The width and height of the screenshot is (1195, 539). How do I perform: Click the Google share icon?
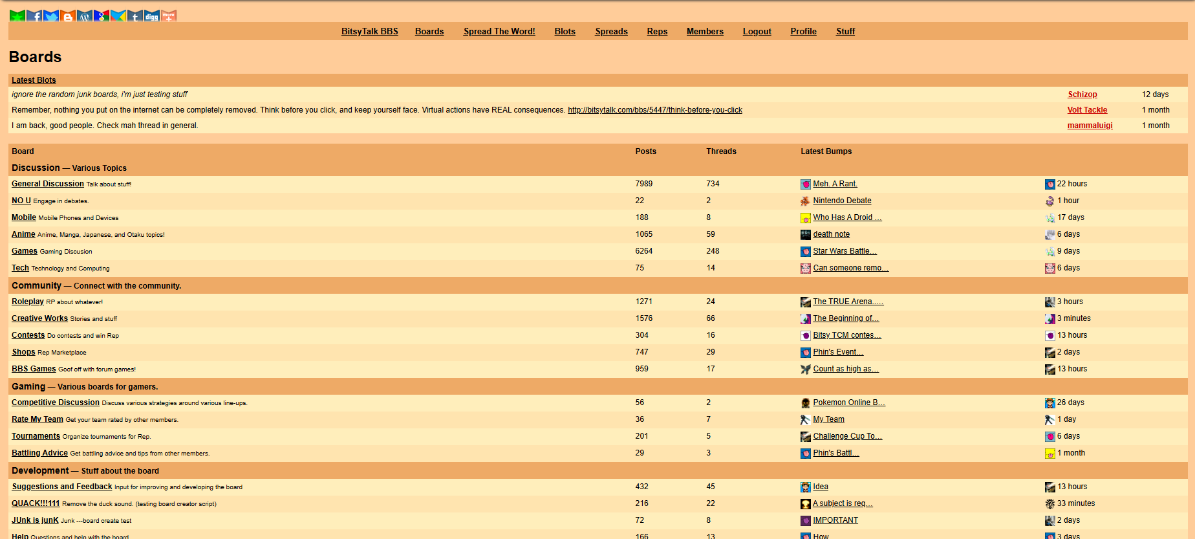102,16
